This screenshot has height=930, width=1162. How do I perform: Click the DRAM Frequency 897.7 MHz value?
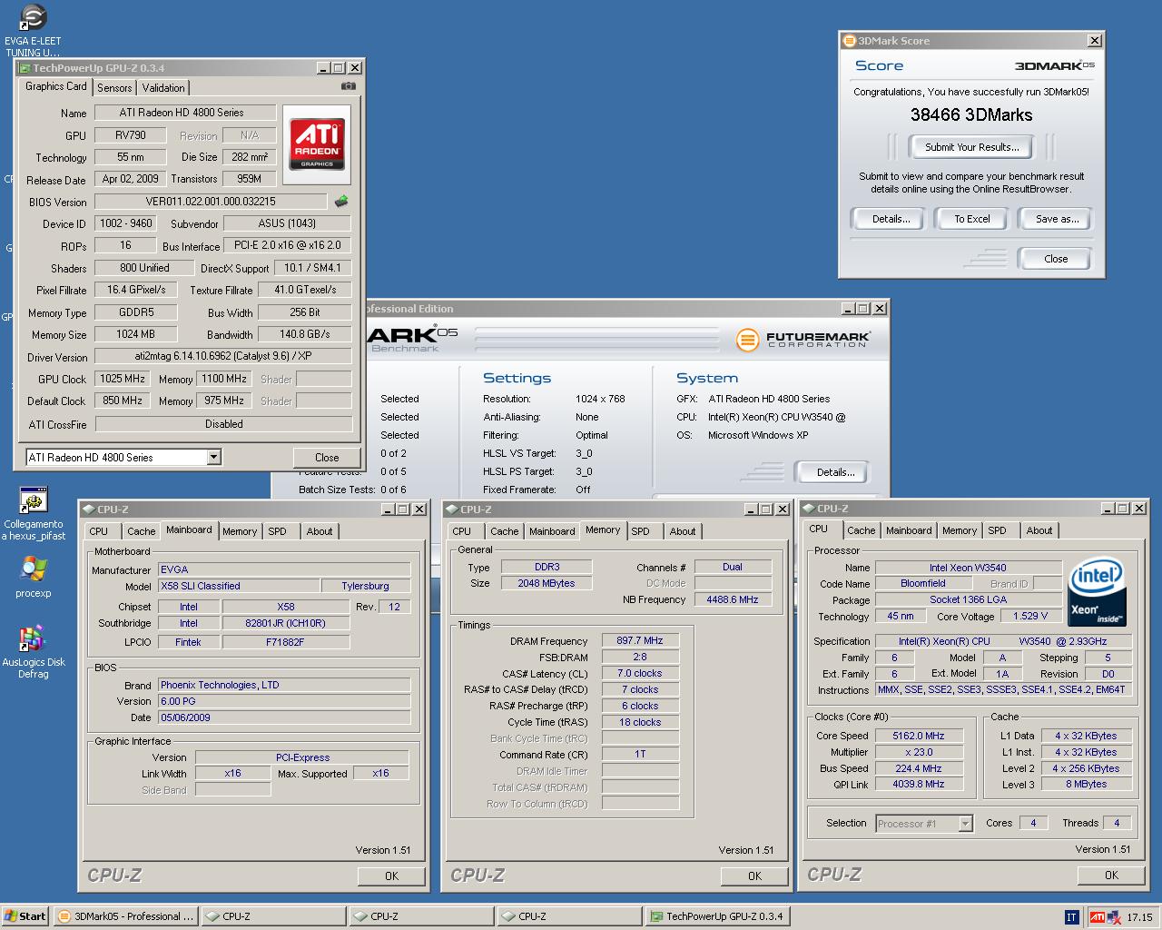(640, 640)
